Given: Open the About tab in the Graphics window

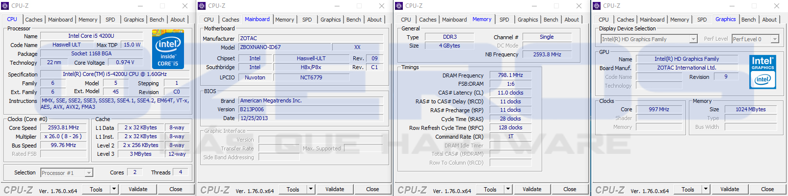Looking at the screenshot, I should point(769,20).
